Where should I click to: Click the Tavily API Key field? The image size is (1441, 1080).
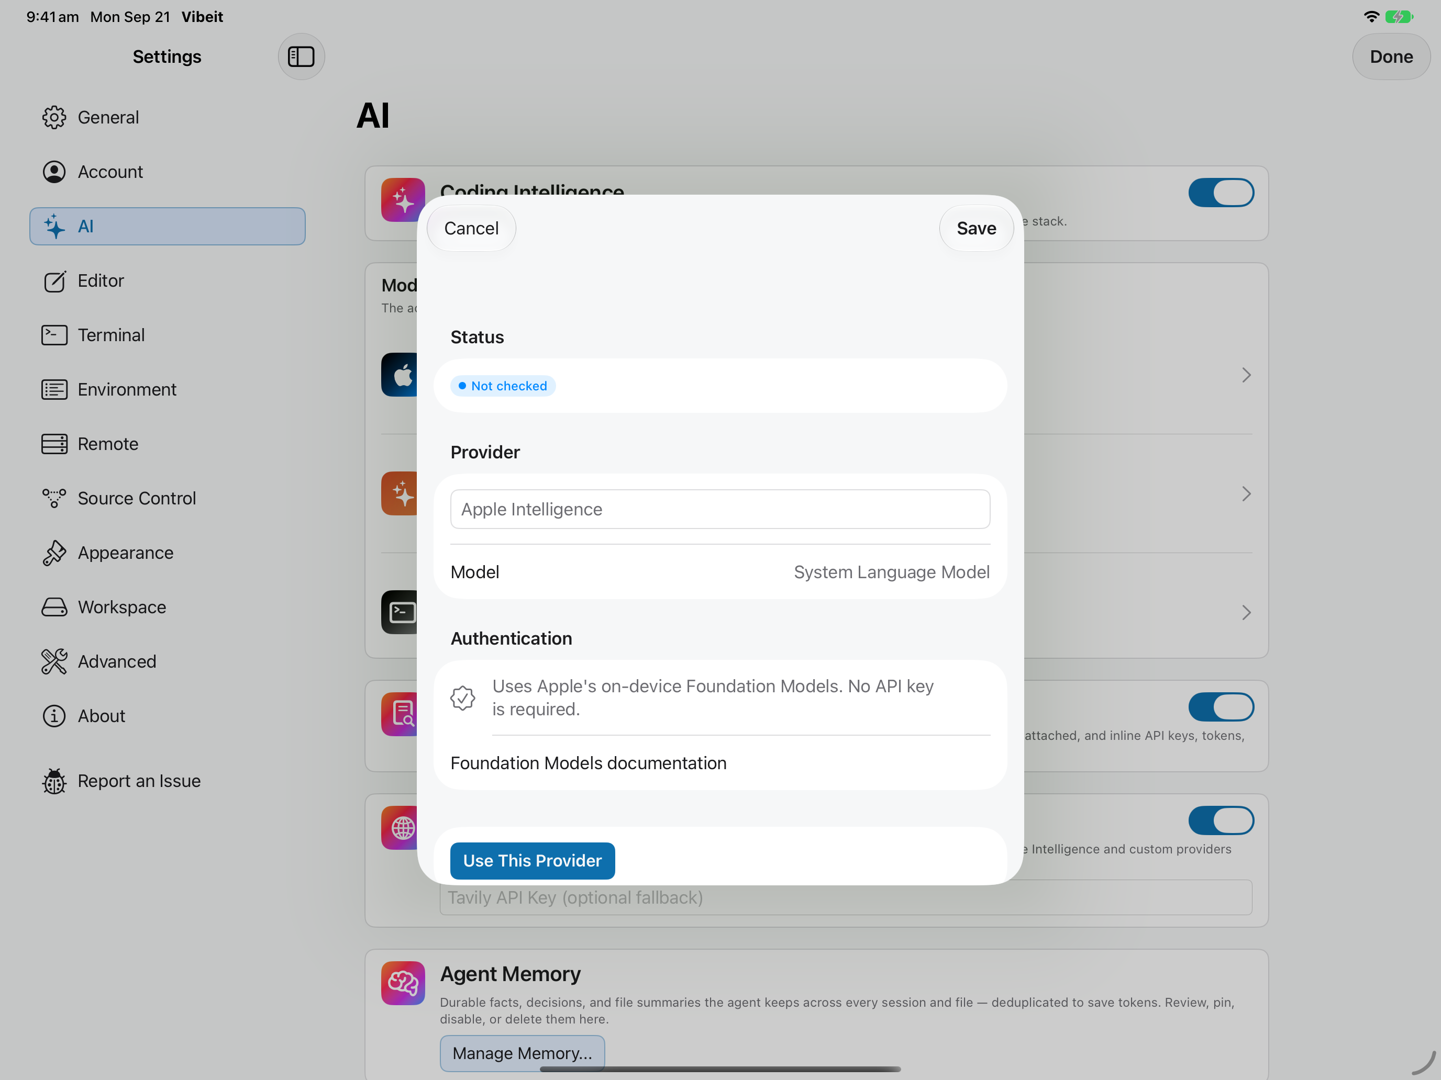click(x=846, y=897)
